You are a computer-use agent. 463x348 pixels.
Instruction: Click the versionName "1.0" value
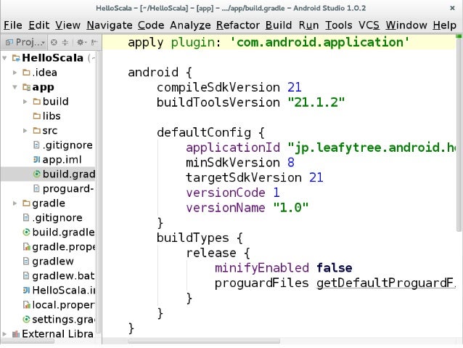click(291, 208)
